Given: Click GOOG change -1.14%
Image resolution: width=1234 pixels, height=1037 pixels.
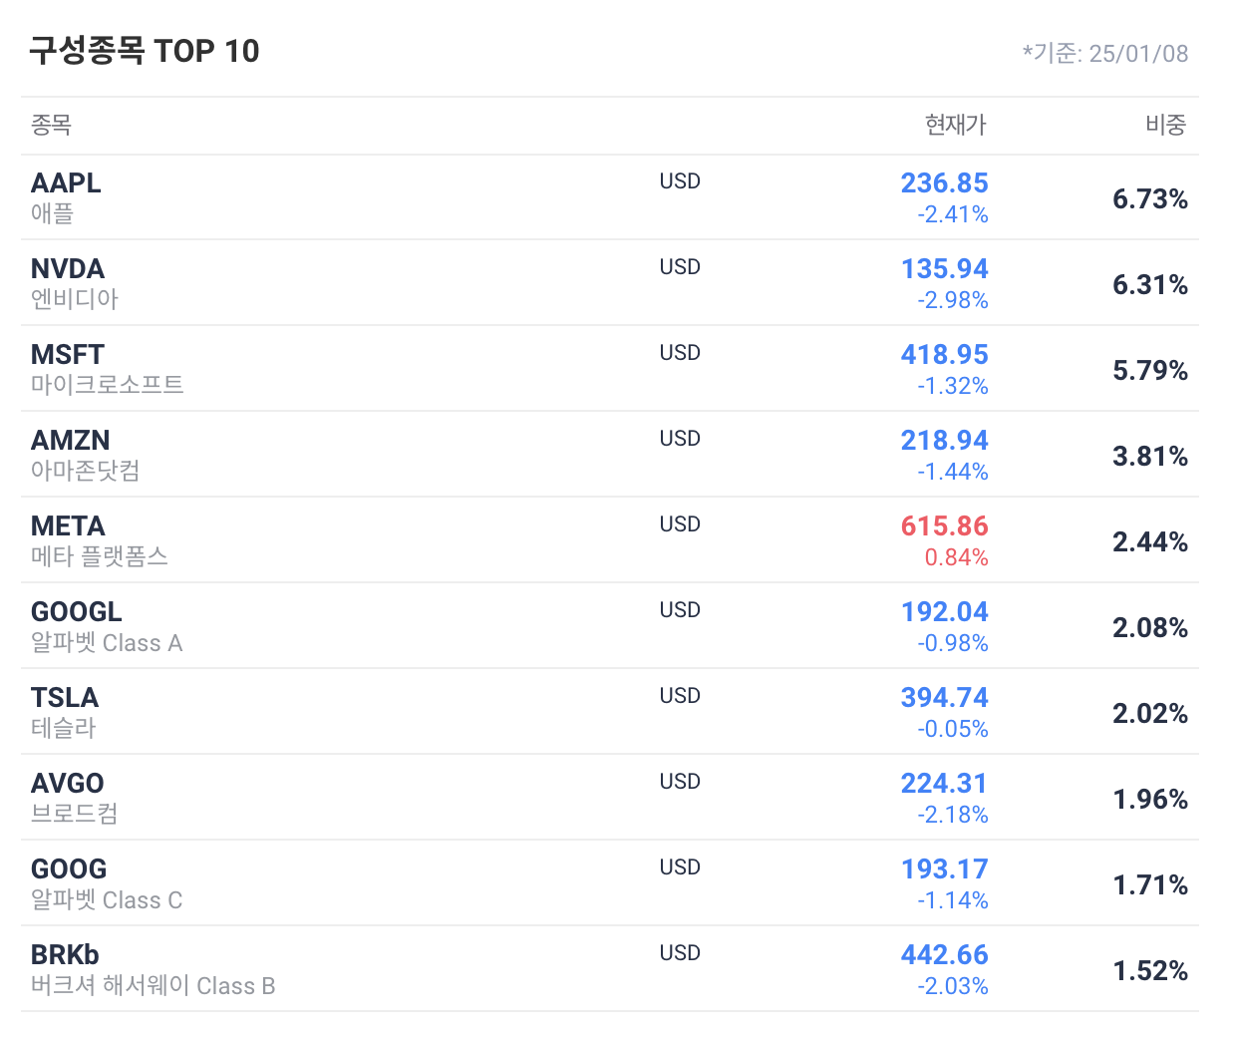Looking at the screenshot, I should point(953,900).
